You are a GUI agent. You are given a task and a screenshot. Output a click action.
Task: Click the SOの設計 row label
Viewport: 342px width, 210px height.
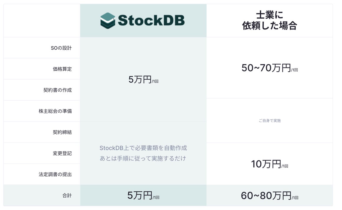pyautogui.click(x=61, y=48)
